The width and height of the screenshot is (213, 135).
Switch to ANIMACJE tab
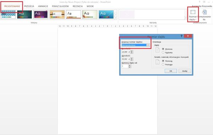(43, 6)
